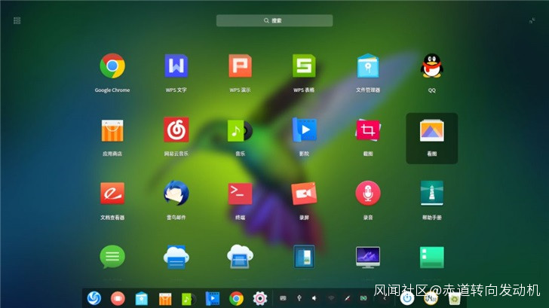
Task: Exit fullscreen launcher mode
Action: (532, 20)
